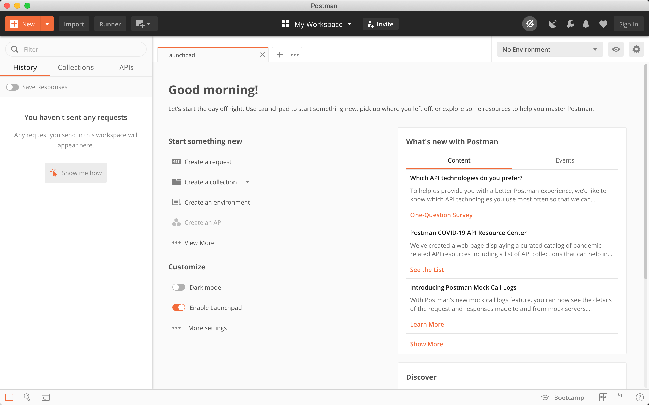Open the No Environment dropdown
Viewport: 649px width, 405px height.
pyautogui.click(x=550, y=49)
